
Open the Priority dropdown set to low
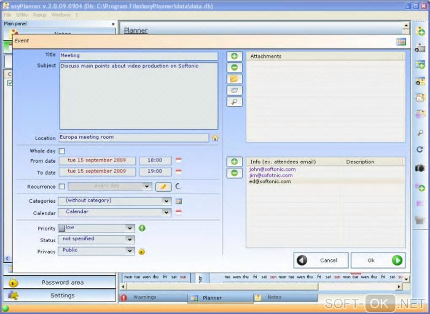pyautogui.click(x=129, y=228)
